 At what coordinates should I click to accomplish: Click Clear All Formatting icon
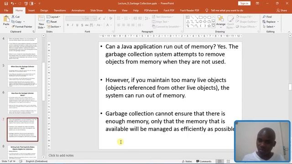coord(111,18)
